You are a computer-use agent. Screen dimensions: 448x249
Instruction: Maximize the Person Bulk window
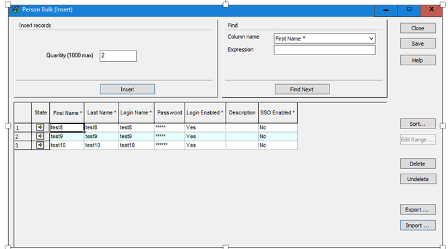409,10
